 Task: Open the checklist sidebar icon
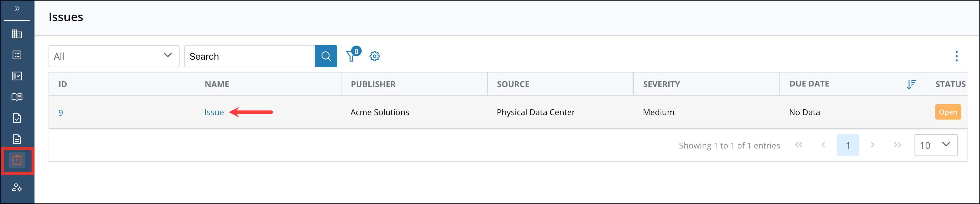click(x=17, y=76)
